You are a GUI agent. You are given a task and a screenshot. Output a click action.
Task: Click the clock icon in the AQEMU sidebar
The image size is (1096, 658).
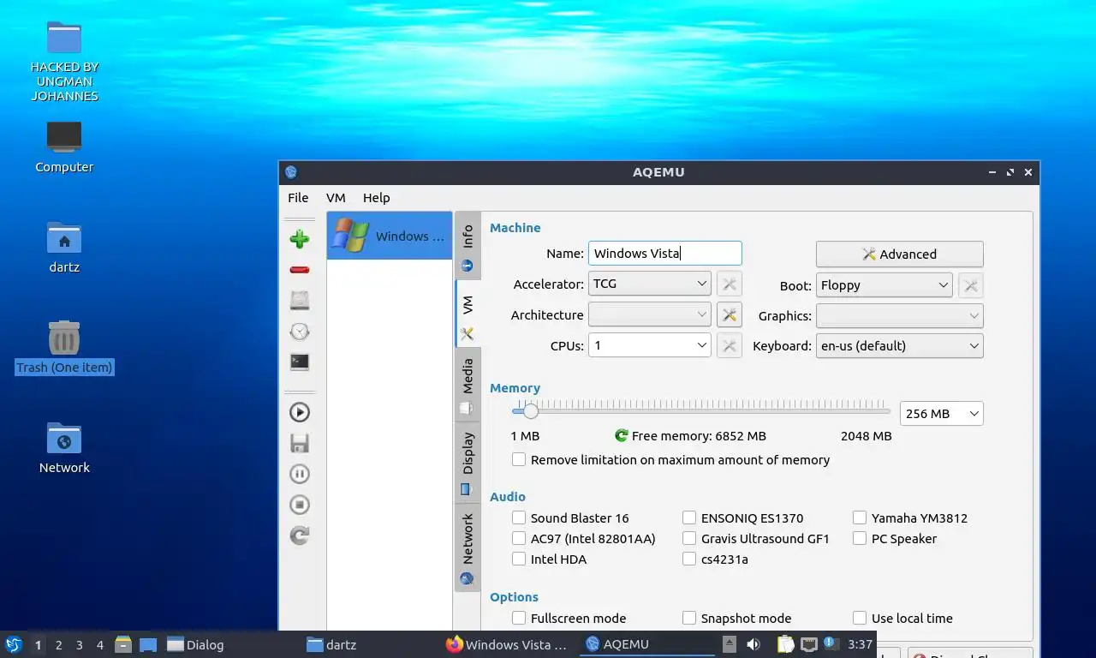pos(299,332)
